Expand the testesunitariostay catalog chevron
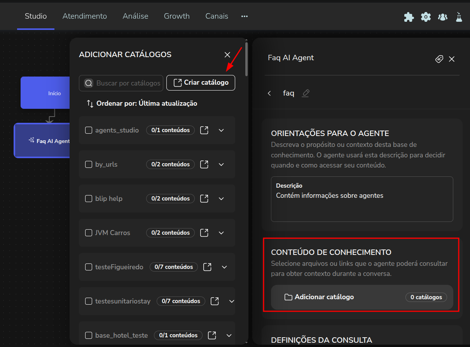 pyautogui.click(x=232, y=301)
